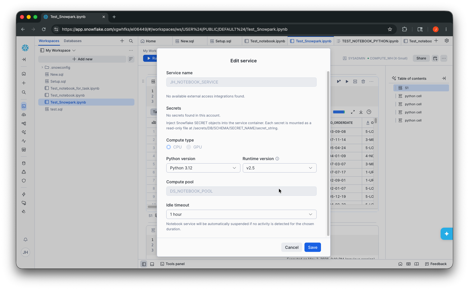Open Setup.sql in the file tree
Image resolution: width=469 pixels, height=290 pixels.
[58, 81]
